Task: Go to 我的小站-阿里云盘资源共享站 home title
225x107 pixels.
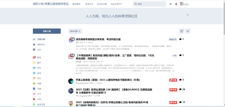Action: (x=51, y=4)
